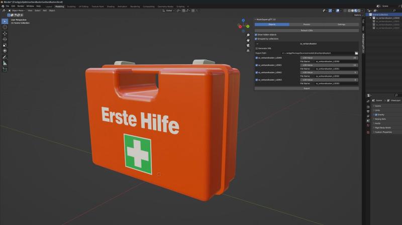Viewport: 402px width, 225px height.
Task: Click File Name field for LOD00
Action: 336,62
